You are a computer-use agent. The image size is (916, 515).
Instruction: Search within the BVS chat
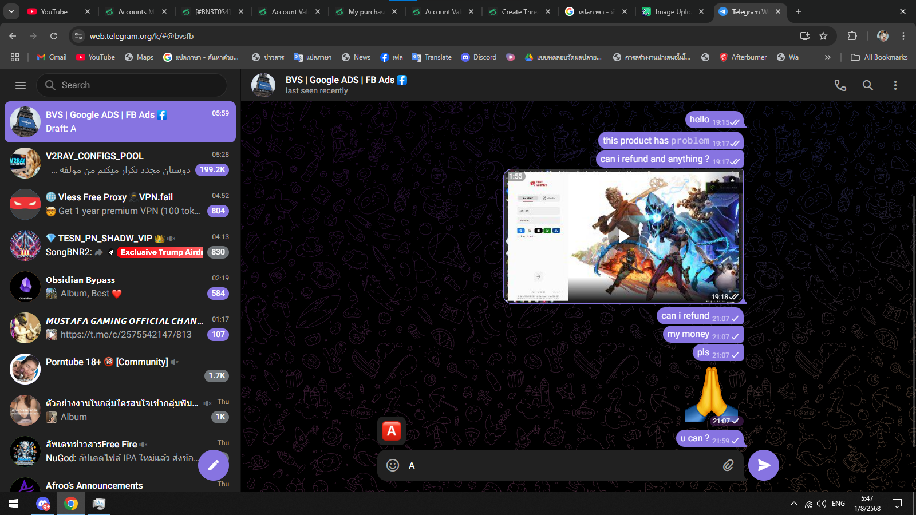click(868, 85)
